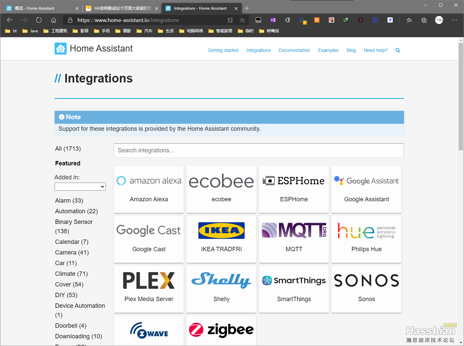The height and width of the screenshot is (346, 464).
Task: Open the 'bt' bookmarks folder
Action: point(11,31)
